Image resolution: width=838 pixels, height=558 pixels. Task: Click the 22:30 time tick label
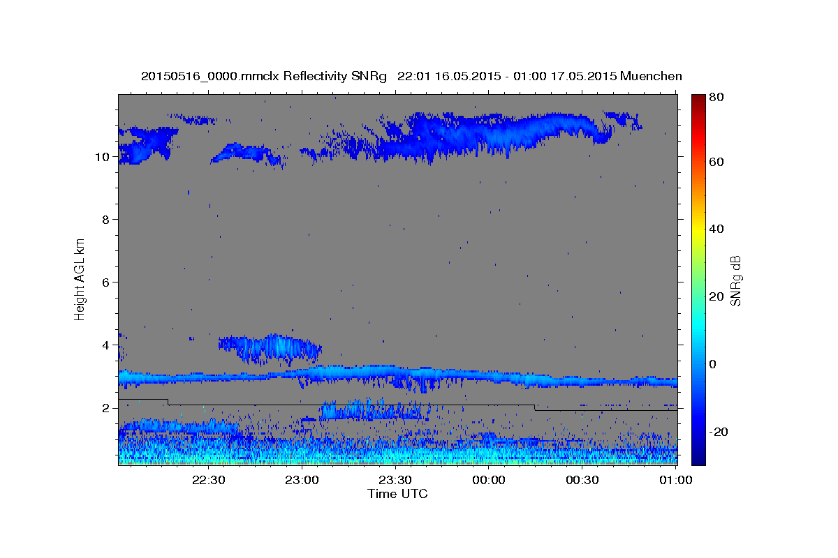pyautogui.click(x=209, y=481)
